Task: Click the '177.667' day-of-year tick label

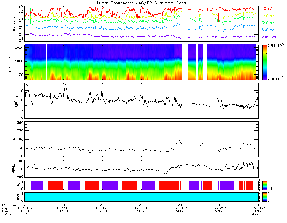Action: (x=102, y=208)
